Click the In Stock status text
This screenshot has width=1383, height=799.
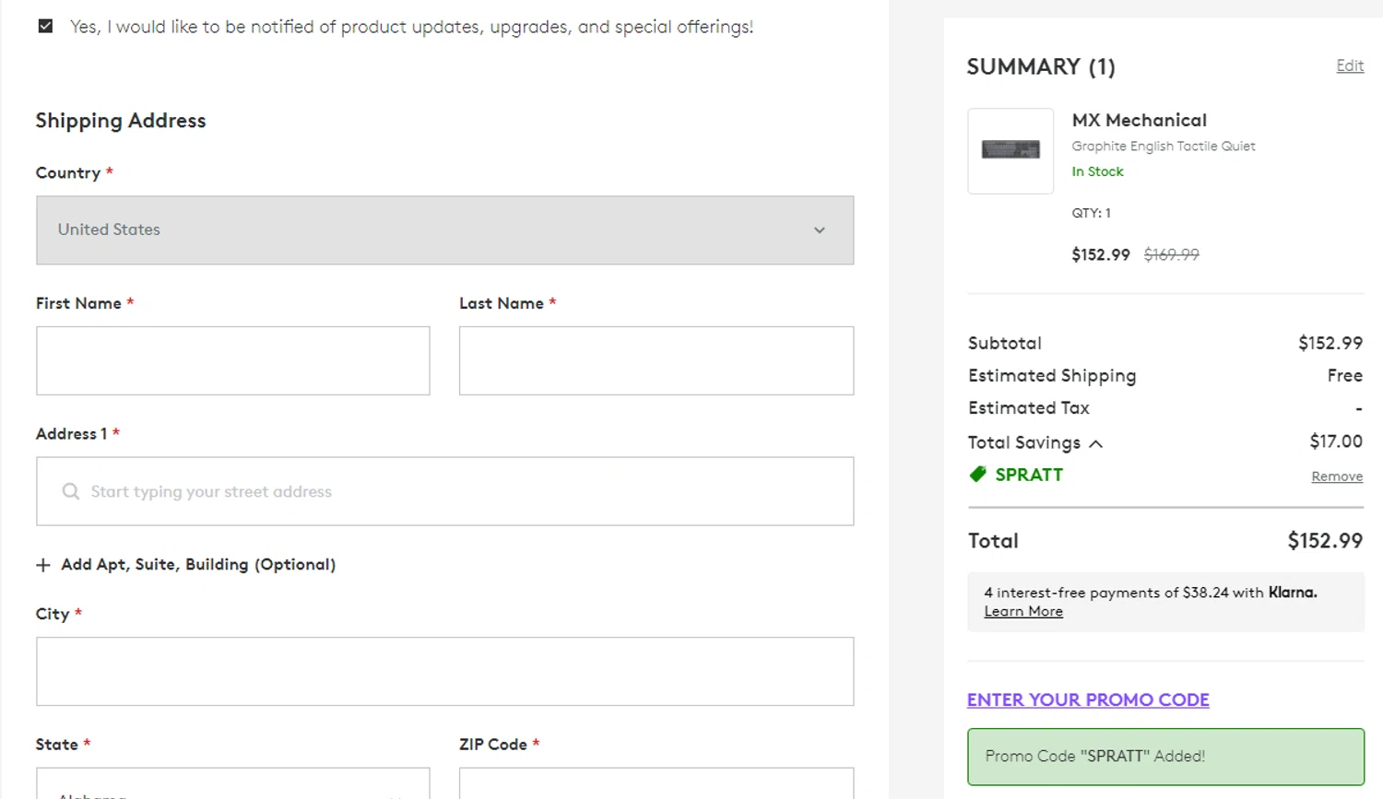pyautogui.click(x=1097, y=171)
